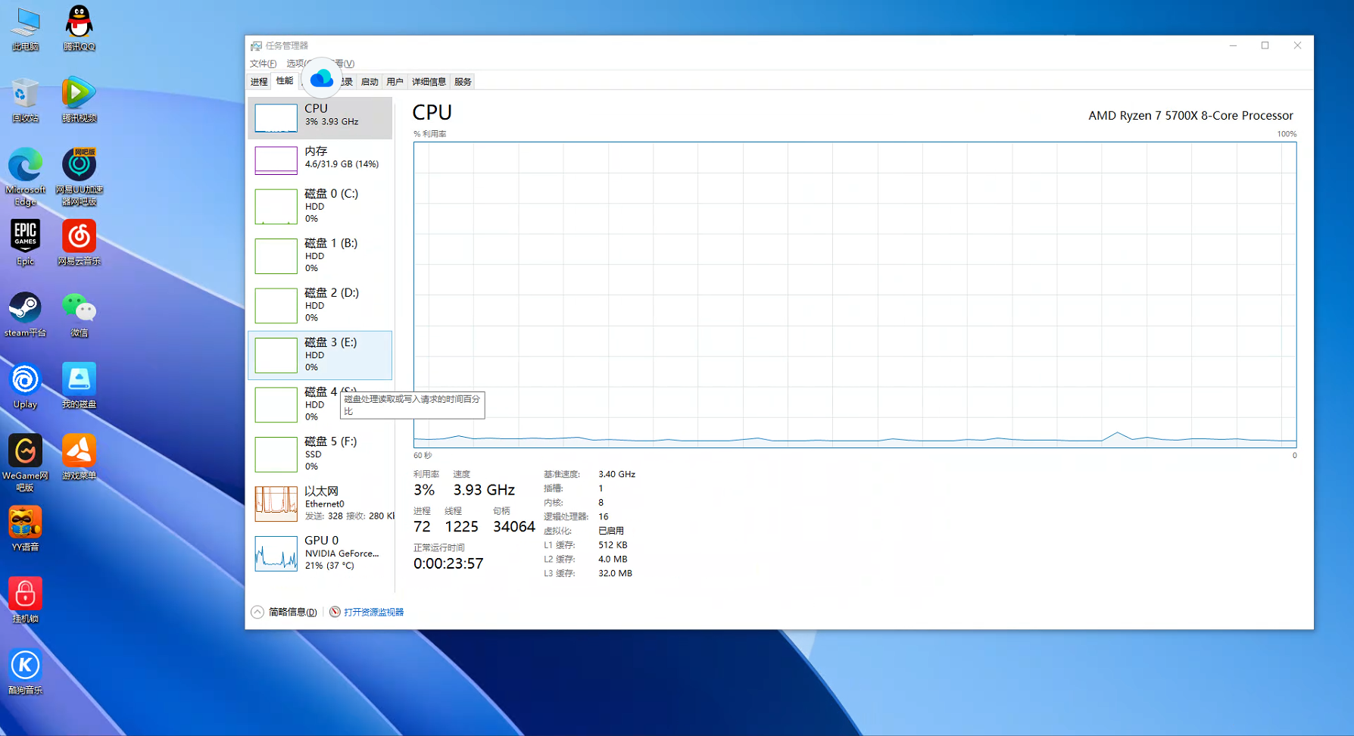Select 磁盘 2 (D:) in the sidebar
Screen dimensions: 1354x736
pyautogui.click(x=320, y=305)
